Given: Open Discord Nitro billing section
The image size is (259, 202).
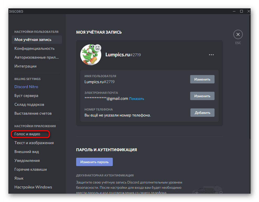Looking at the screenshot, I should click(26, 87).
